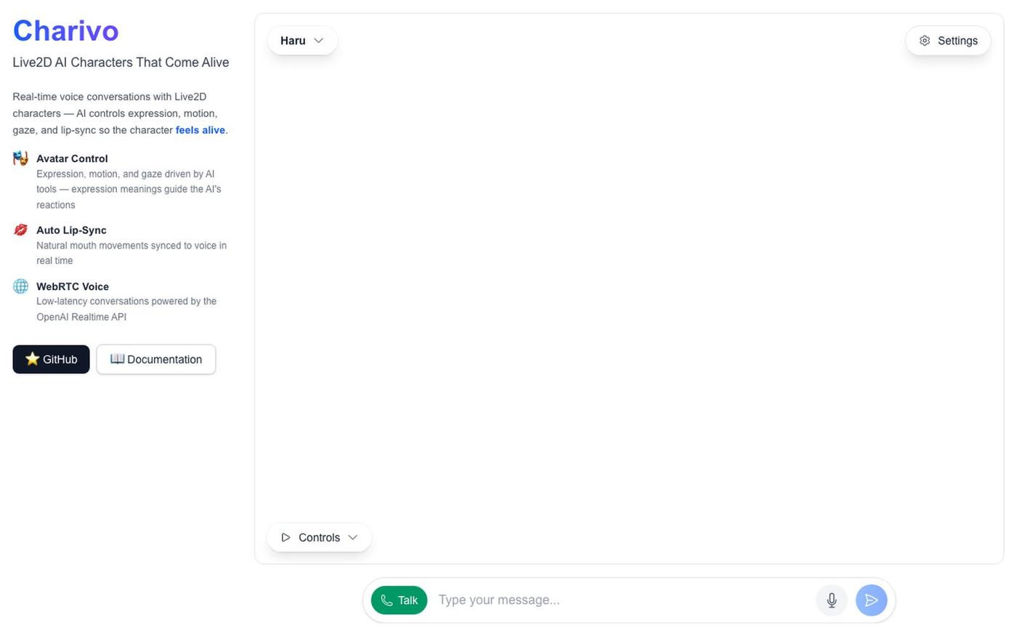Click the lips icon for Auto Lip-Sync

click(x=20, y=230)
